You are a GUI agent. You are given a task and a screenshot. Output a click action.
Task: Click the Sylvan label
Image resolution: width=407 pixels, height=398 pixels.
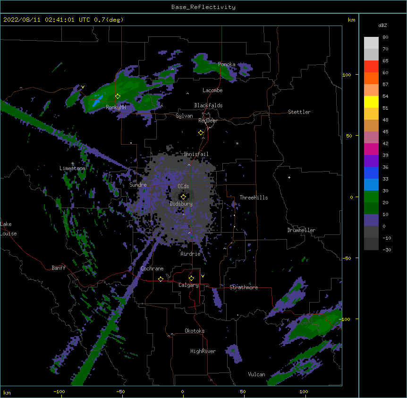184,116
